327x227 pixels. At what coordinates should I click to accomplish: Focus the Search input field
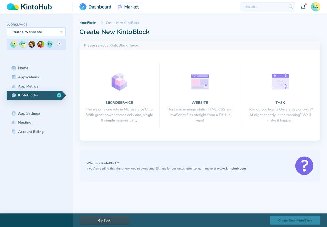(x=268, y=7)
